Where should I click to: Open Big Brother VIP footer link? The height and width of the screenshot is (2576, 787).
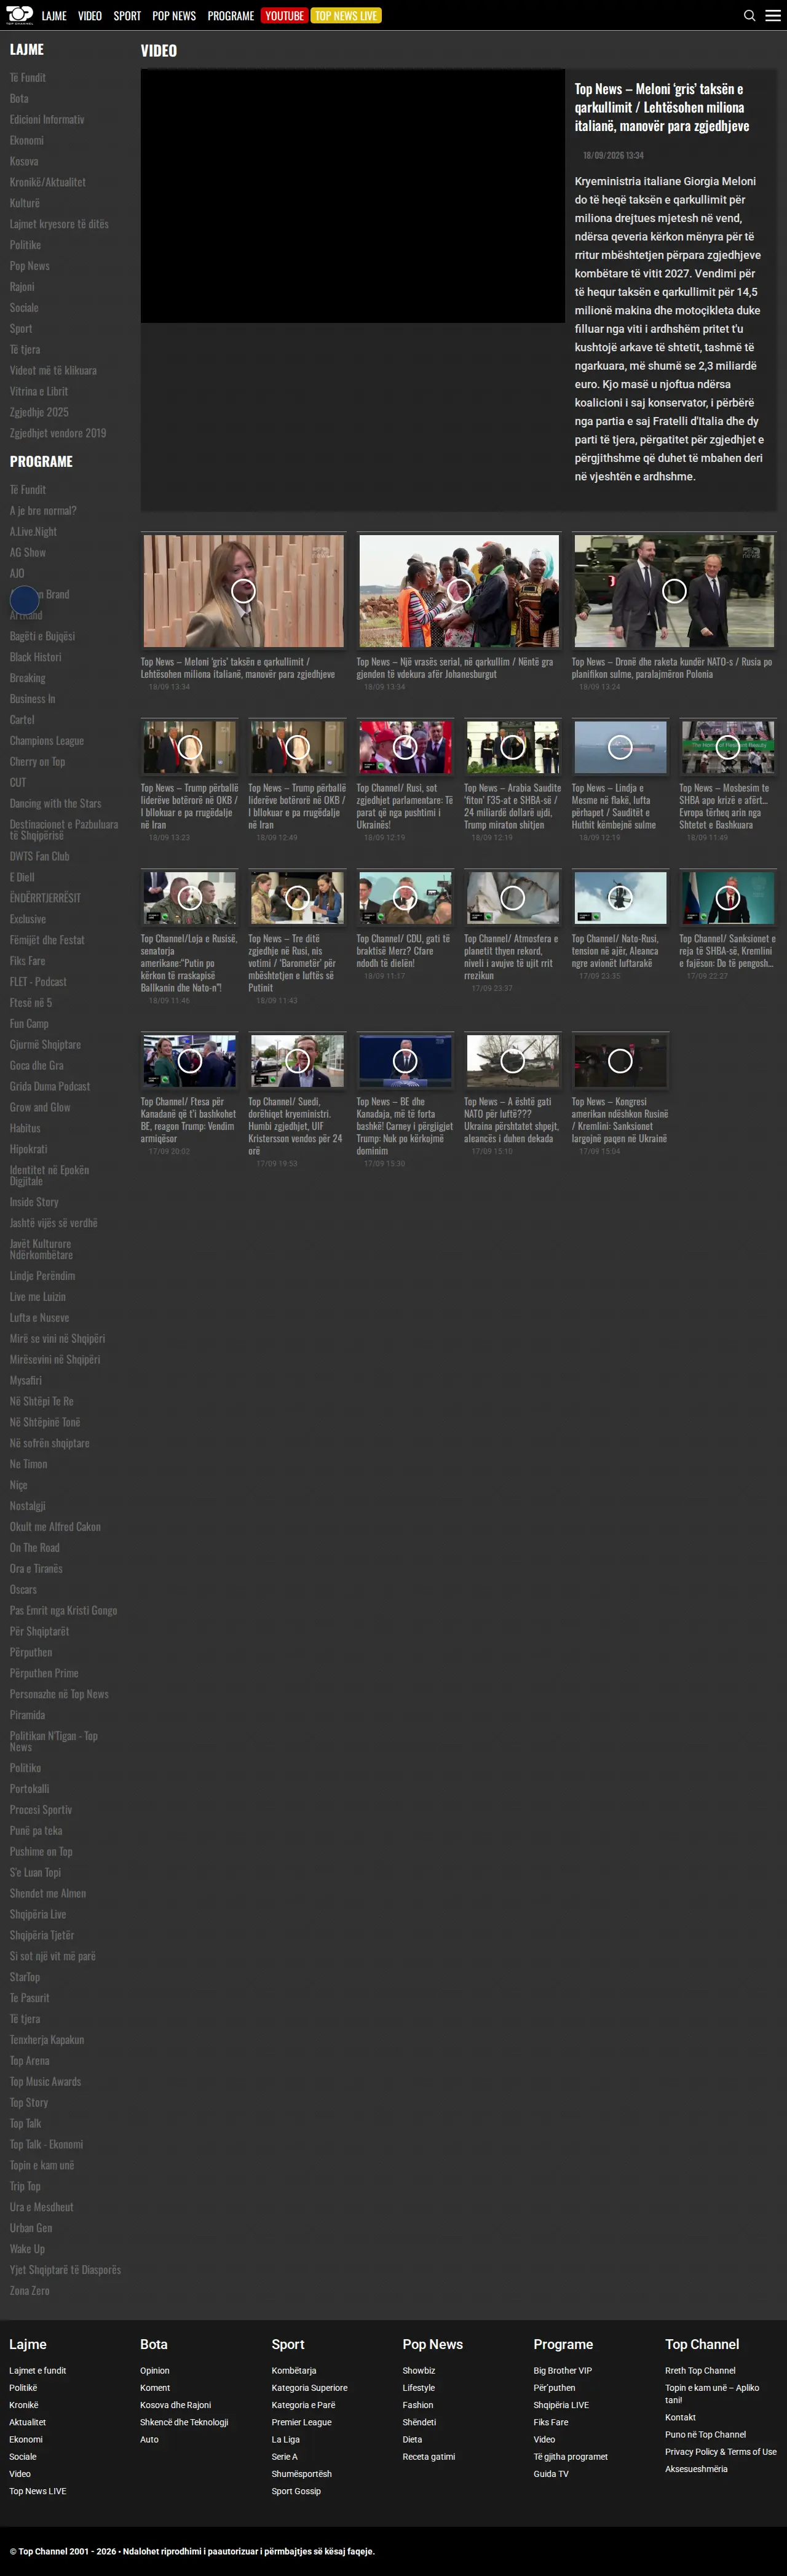click(x=563, y=2370)
